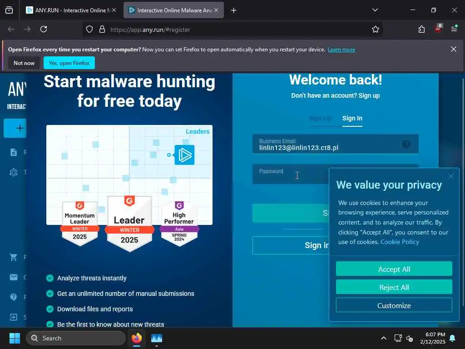Screen dimensions: 465x349
Task: Click the Learn more link
Action: click(341, 50)
